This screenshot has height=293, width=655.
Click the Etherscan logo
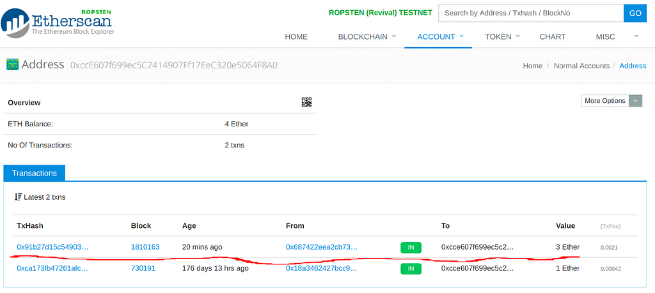[58, 24]
